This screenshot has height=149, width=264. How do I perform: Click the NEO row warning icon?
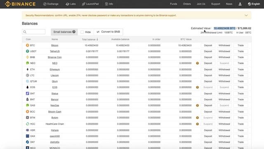[x=198, y=63]
